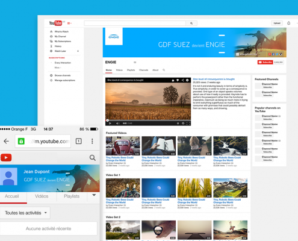Open the river rapids video thumbnail
Image resolution: width=298 pixels, height=241 pixels.
tap(231, 146)
